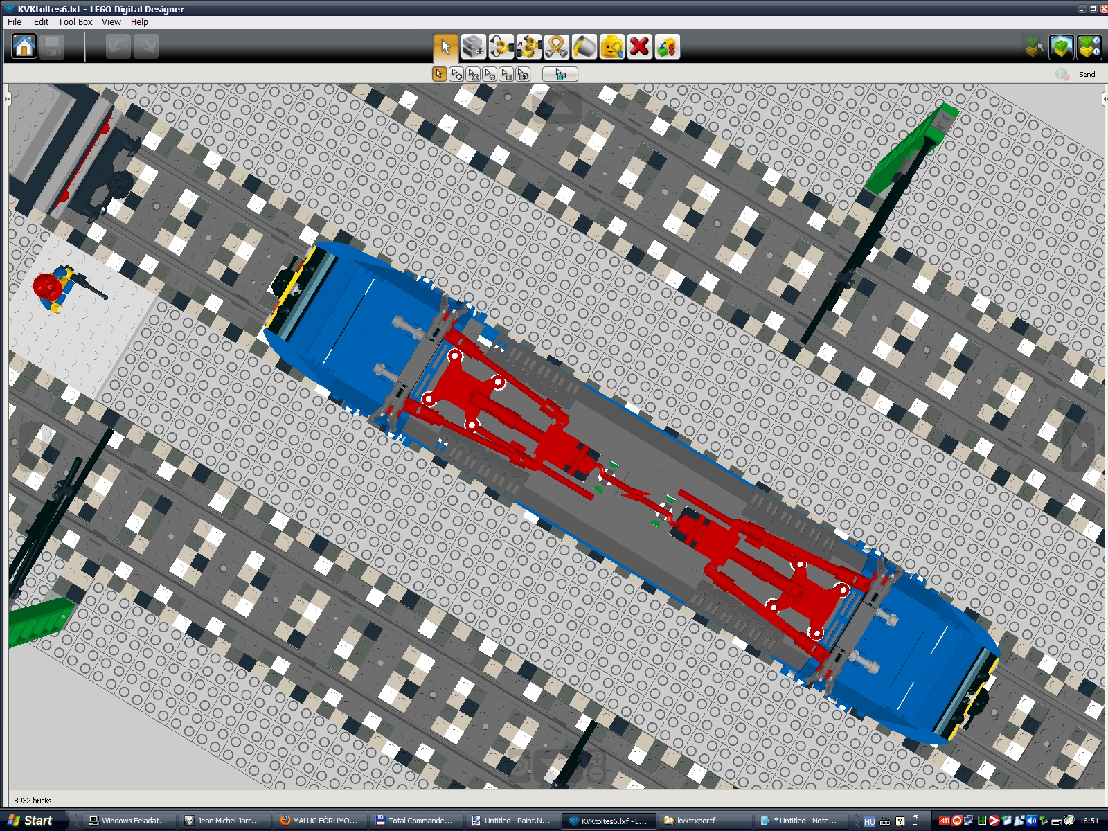The height and width of the screenshot is (831, 1108).
Task: Switch to Build mode
Action: coord(1035,47)
